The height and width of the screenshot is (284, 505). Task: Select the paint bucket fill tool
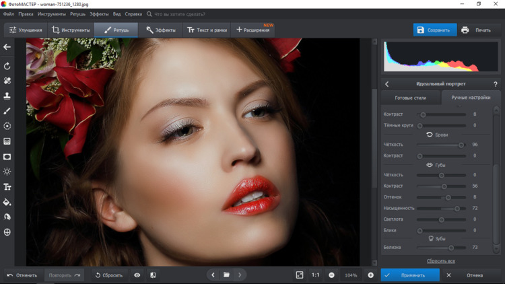click(x=7, y=202)
